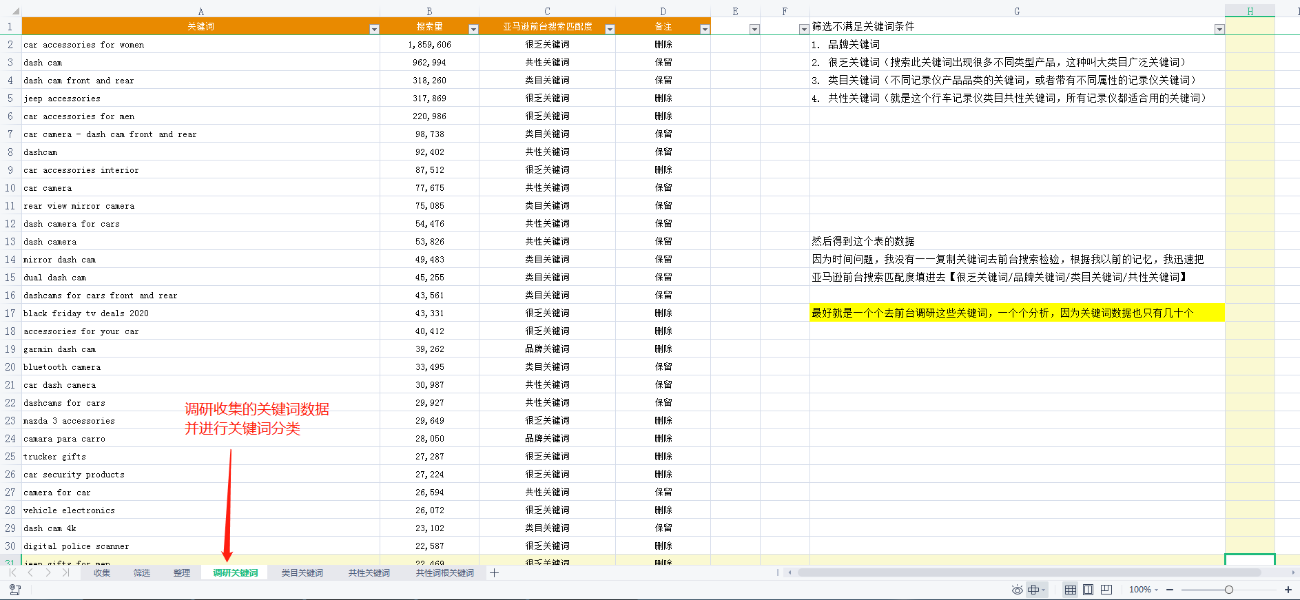Screen dimensions: 1300x600
Task: Select row 17 header
Action: coord(10,313)
